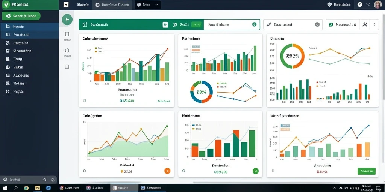
Task: Select the highlighted second item in the left sidebar
Action: coord(29,35)
